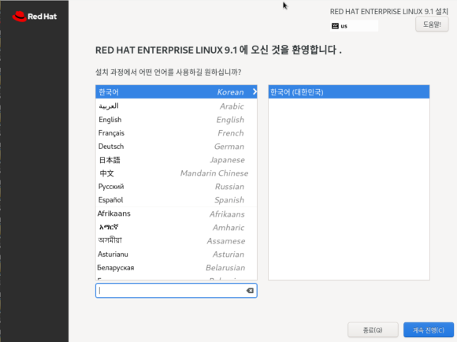Open the us keyboard layout indicator
The height and width of the screenshot is (342, 457).
pos(354,26)
